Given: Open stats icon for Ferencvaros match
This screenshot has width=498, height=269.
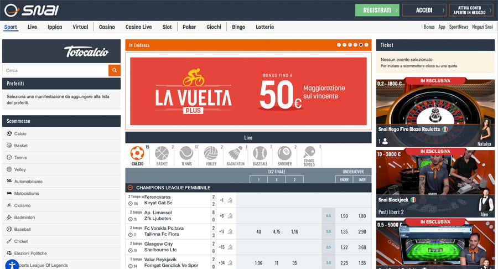Looking at the screenshot, I should click(230, 200).
